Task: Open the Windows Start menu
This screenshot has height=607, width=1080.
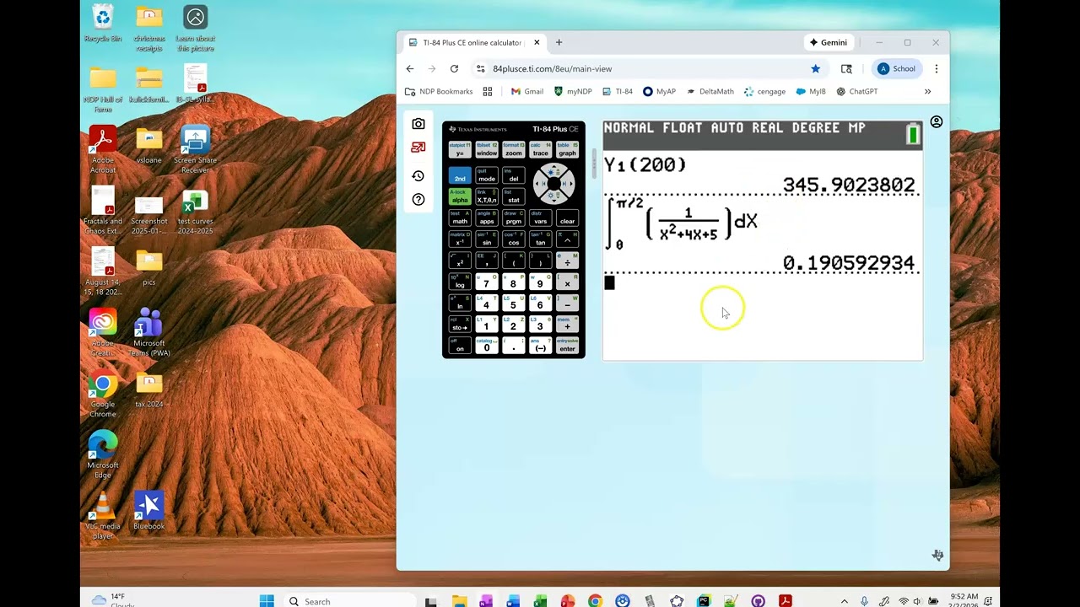Action: tap(267, 601)
